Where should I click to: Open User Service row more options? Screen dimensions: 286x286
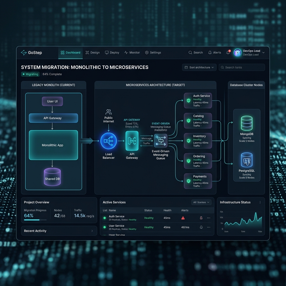coord(209,227)
